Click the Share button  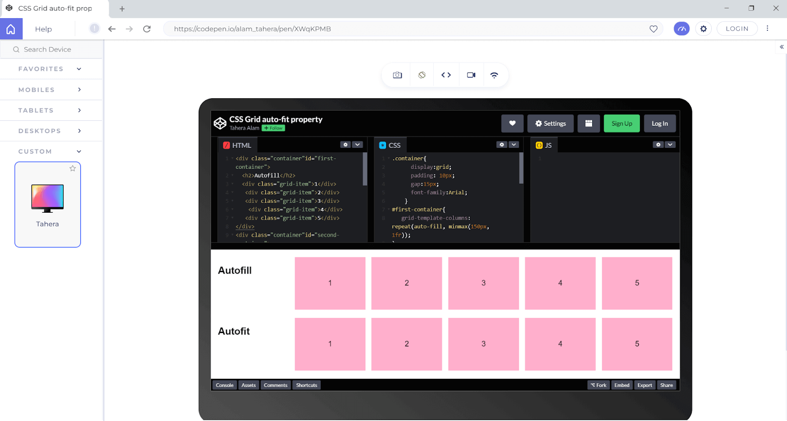pos(666,385)
